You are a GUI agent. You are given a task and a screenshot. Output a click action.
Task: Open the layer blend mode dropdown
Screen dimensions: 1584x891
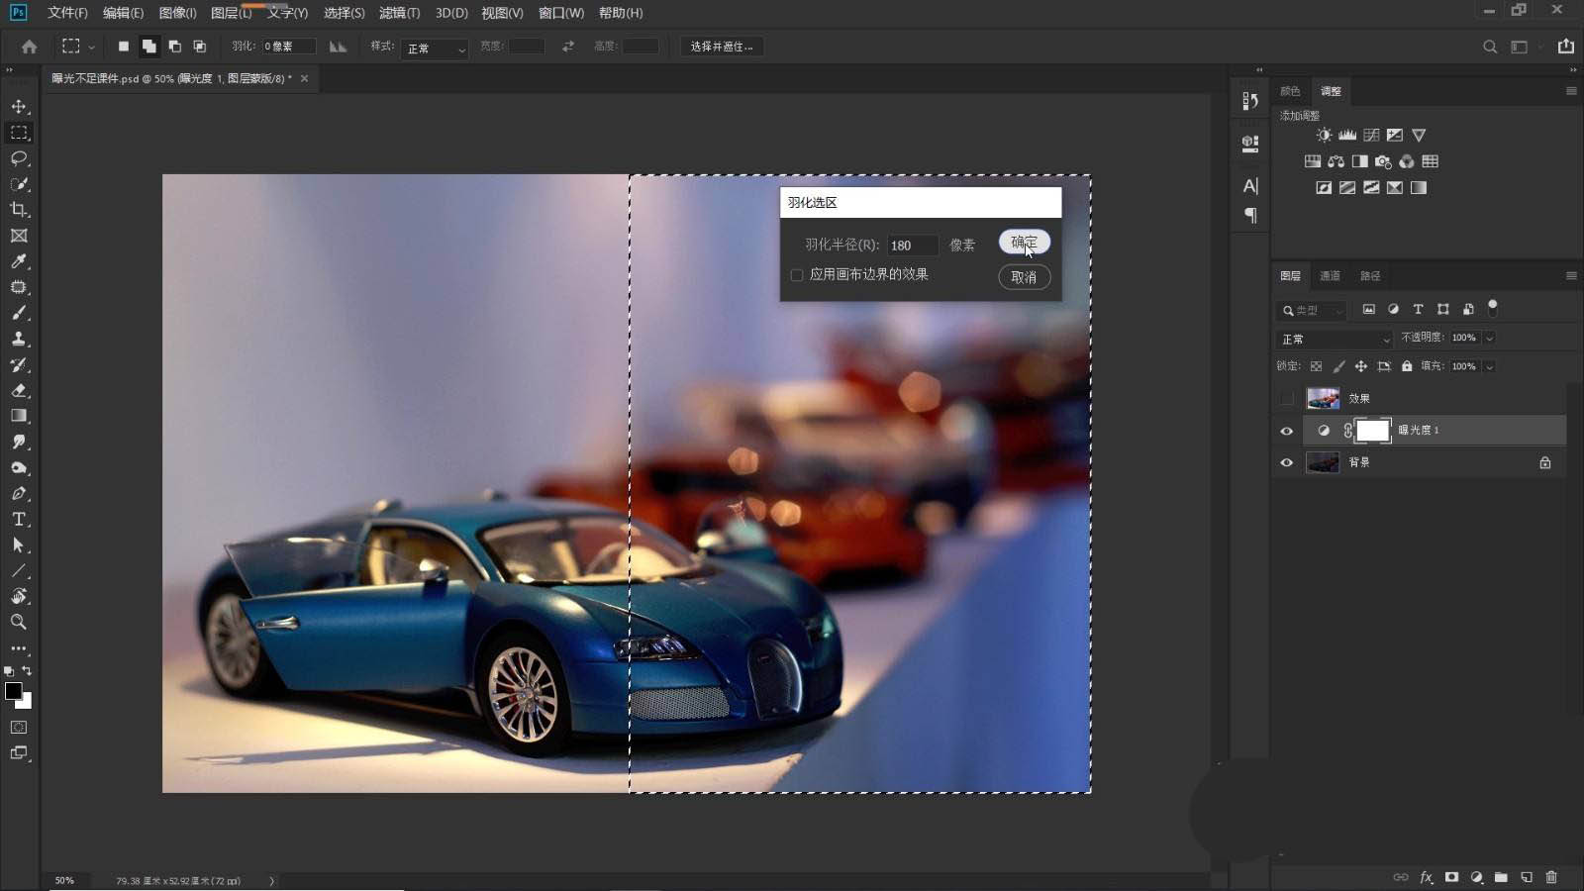click(1335, 339)
